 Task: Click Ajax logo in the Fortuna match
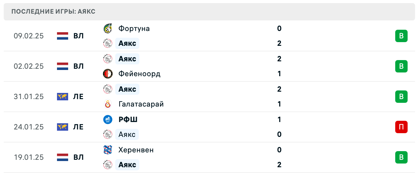click(107, 43)
